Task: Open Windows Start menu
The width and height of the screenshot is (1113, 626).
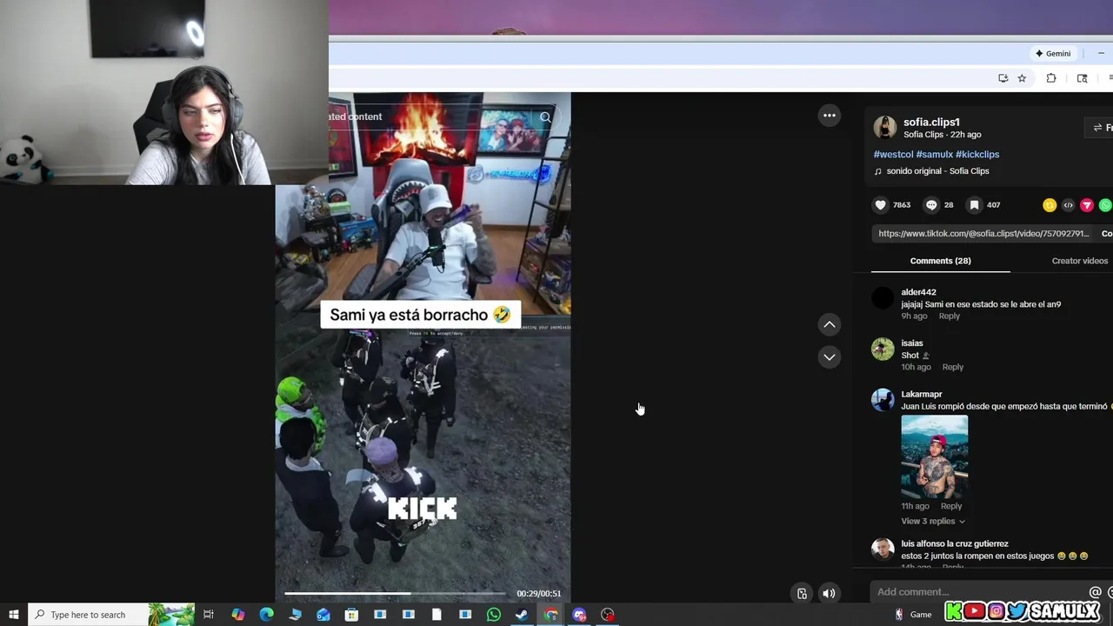Action: click(x=14, y=615)
